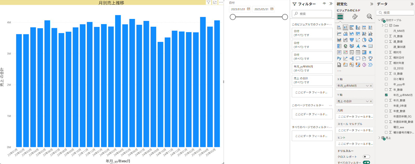Select the pie chart visual icon
Screen dimensions: 415x164
click(x=364, y=40)
